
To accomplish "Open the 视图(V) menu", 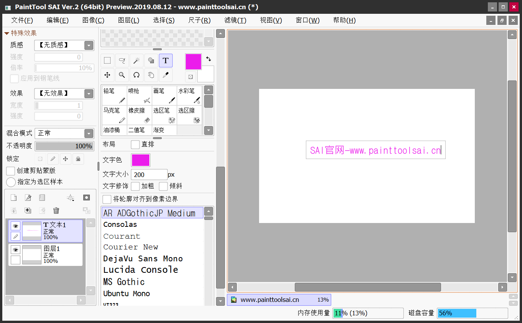I will 271,20.
